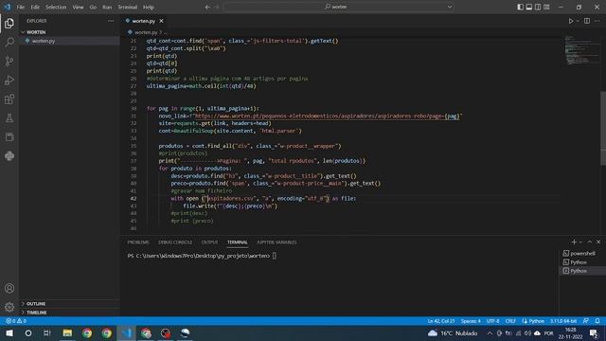
Task: Click errors and warnings count in status bar
Action: point(16,321)
